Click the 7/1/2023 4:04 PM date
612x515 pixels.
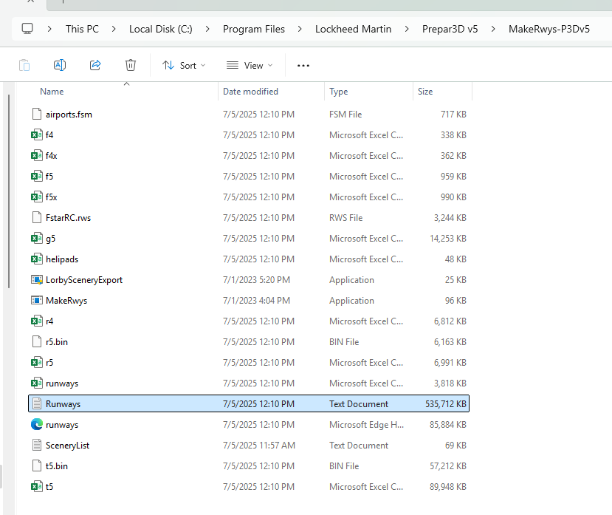pos(256,301)
